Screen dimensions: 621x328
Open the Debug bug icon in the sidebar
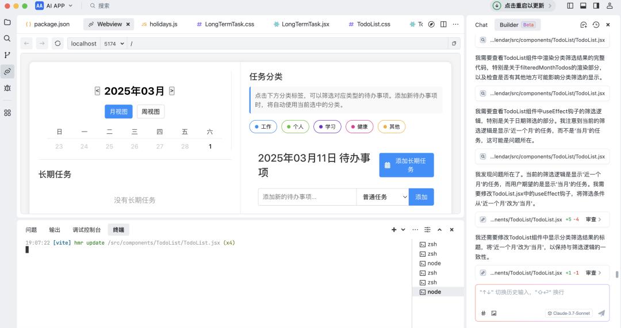click(7, 88)
